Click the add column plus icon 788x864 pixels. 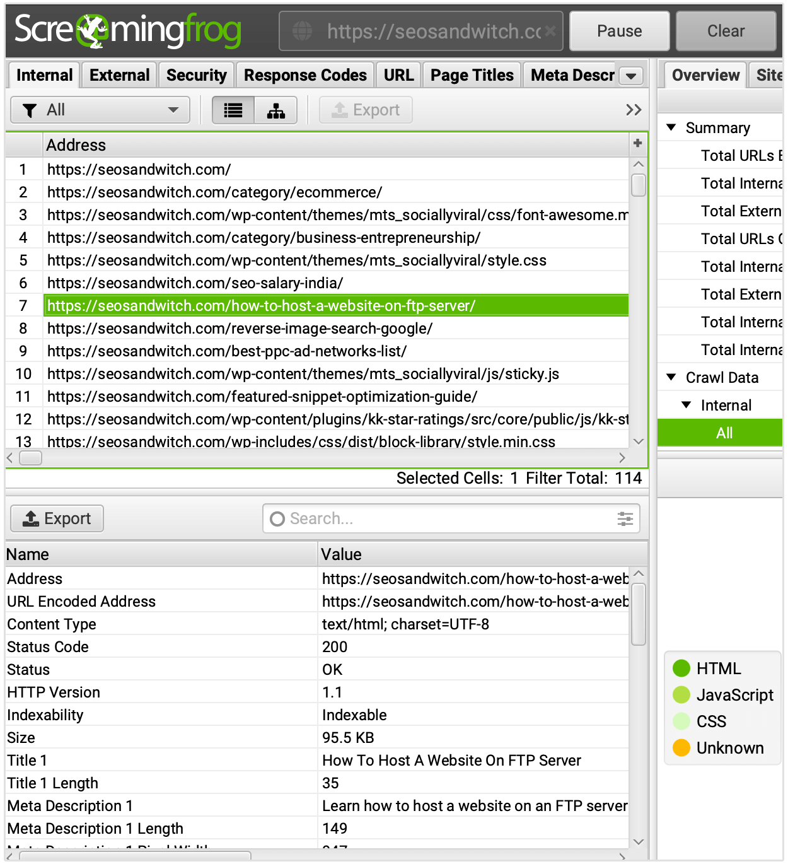coord(637,143)
